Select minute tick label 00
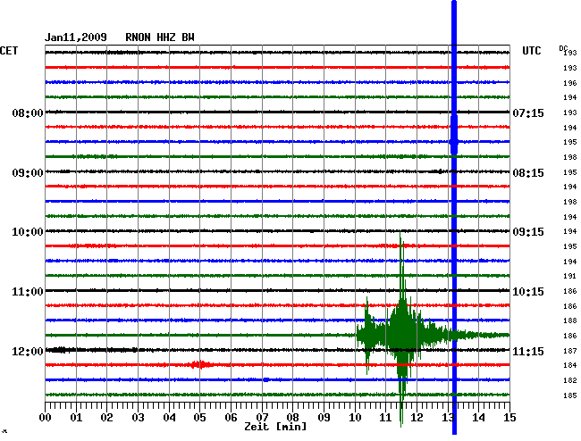This screenshot has width=581, height=441. click(x=46, y=418)
